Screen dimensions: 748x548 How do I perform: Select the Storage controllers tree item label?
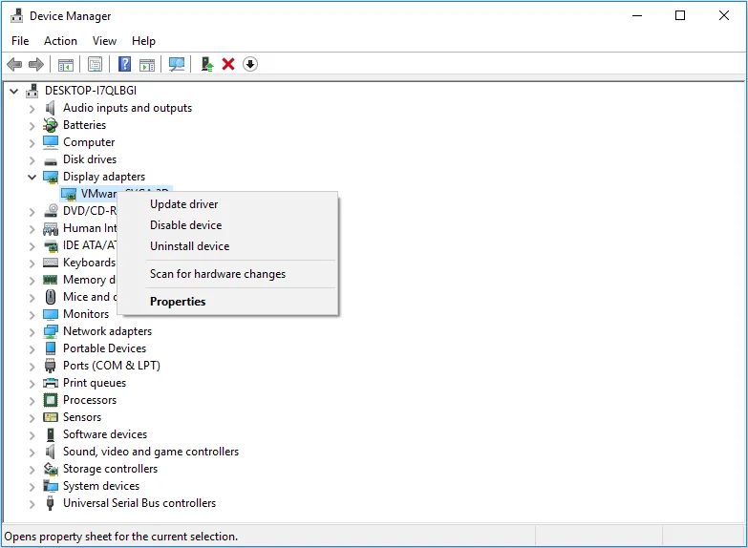pyautogui.click(x=110, y=469)
